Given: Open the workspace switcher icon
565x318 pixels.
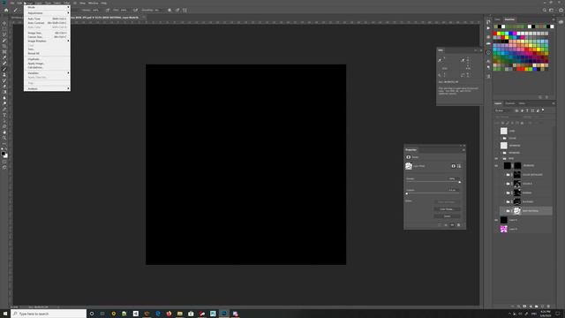Looking at the screenshot, I should click(551, 10).
